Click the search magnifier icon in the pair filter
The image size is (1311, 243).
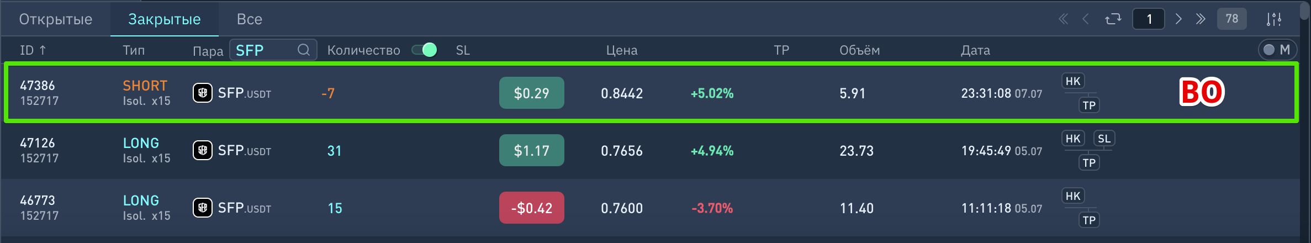(303, 50)
